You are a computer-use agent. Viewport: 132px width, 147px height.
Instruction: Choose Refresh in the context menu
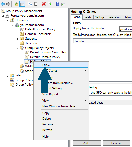[61, 130]
